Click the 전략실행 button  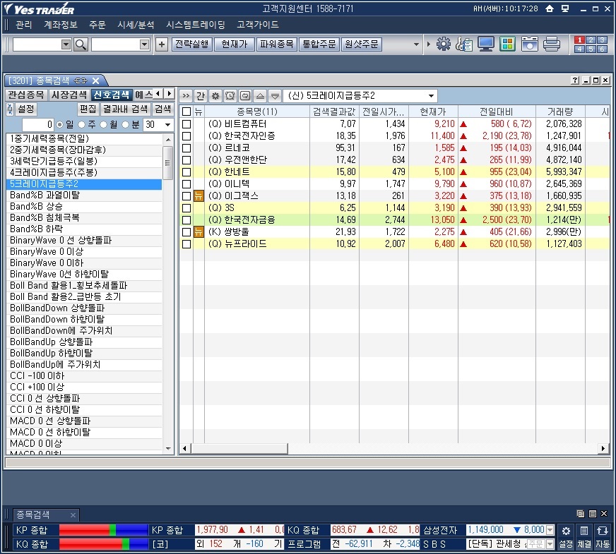click(191, 44)
